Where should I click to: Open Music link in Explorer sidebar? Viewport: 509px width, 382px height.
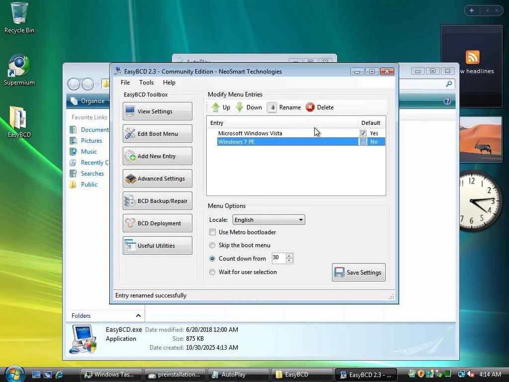84,152
